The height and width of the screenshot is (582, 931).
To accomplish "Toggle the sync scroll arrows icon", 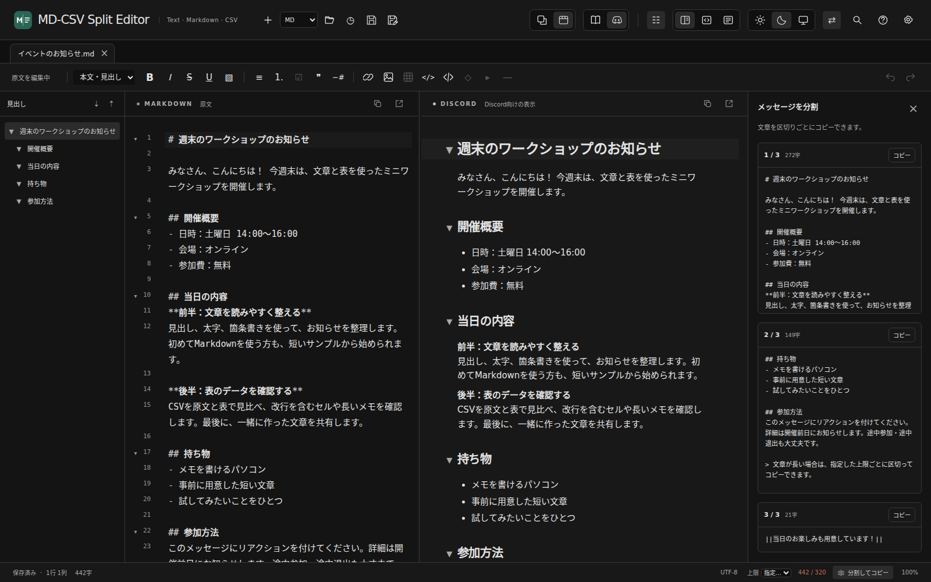I will [x=831, y=20].
